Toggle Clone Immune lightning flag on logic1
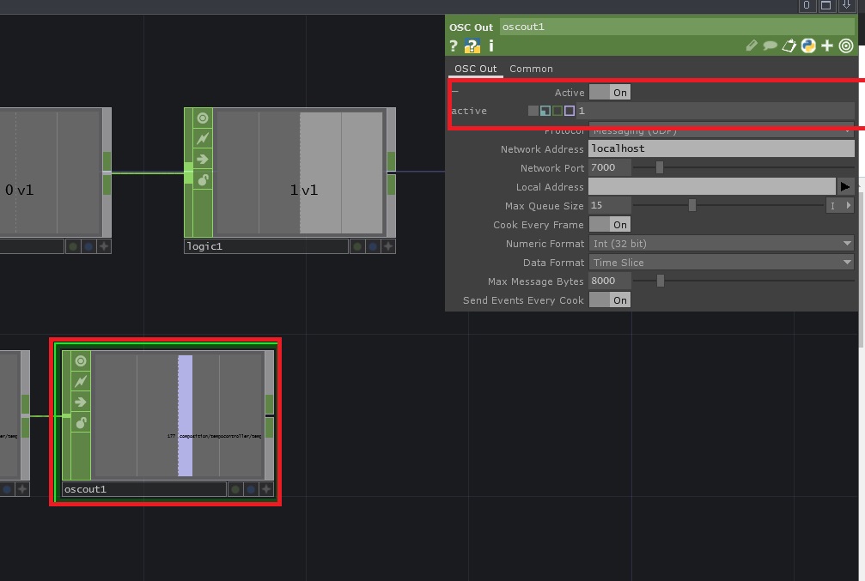The height and width of the screenshot is (581, 865). [x=203, y=138]
